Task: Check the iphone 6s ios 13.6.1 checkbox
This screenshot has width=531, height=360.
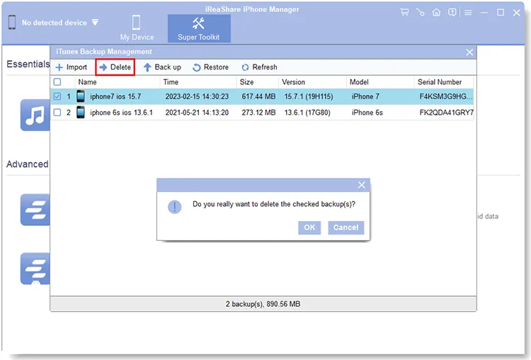Action: pyautogui.click(x=57, y=112)
